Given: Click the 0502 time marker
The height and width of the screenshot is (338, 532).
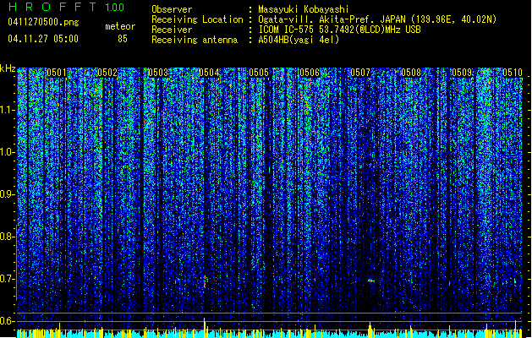Looking at the screenshot, I should click(107, 73).
